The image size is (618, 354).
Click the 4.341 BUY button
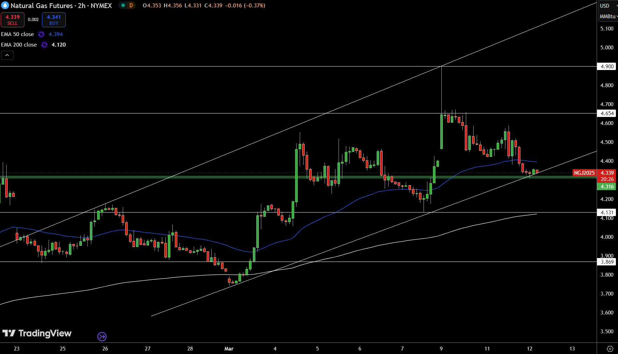click(54, 20)
